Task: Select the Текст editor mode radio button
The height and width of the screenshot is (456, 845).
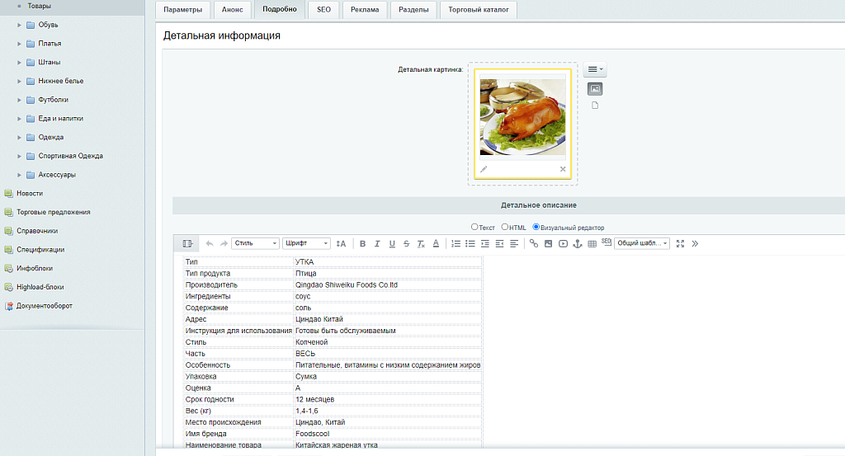Action: [474, 227]
